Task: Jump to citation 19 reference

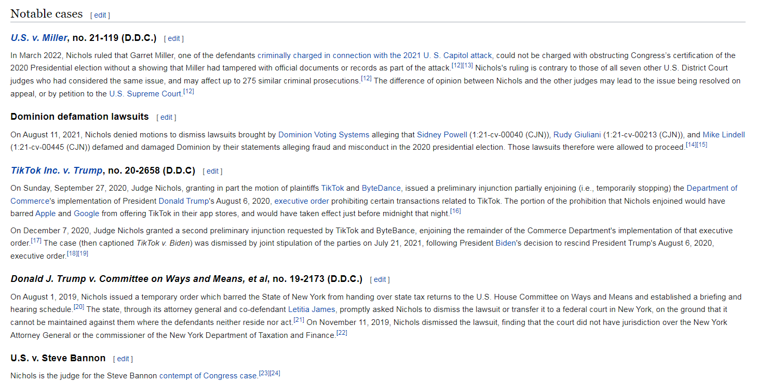Action: (x=83, y=254)
